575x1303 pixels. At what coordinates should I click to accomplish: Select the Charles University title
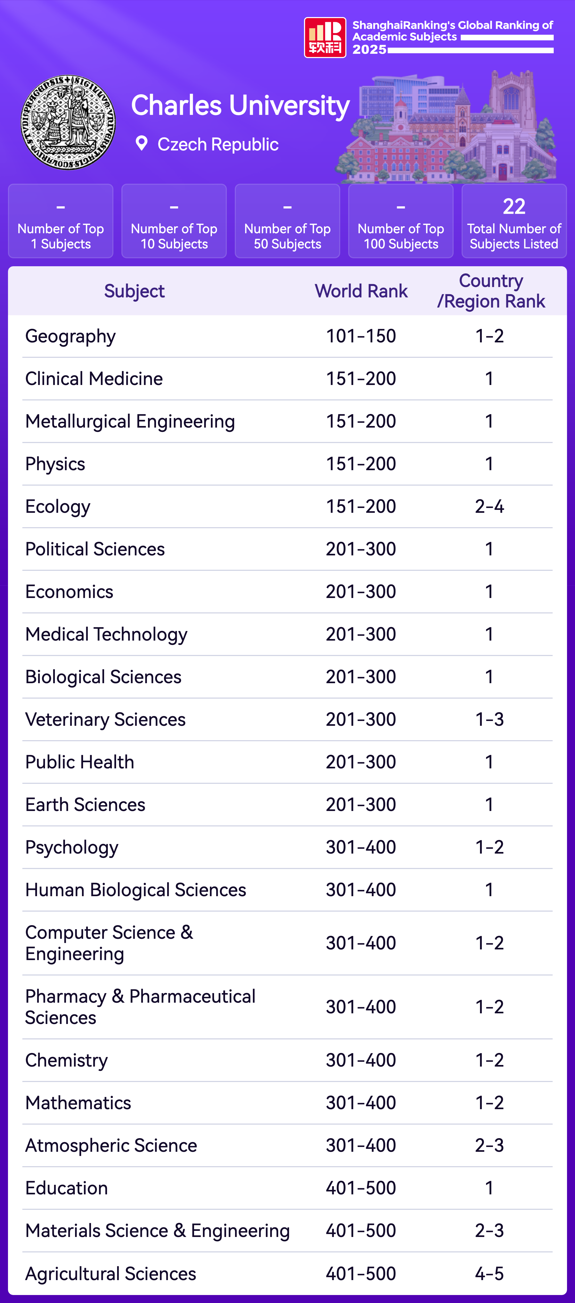pos(240,105)
